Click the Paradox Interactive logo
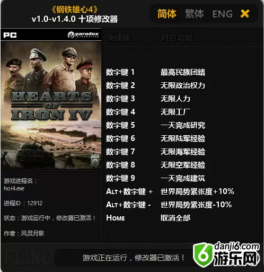Image resolution: width=264 pixels, height=272 pixels. (83, 34)
